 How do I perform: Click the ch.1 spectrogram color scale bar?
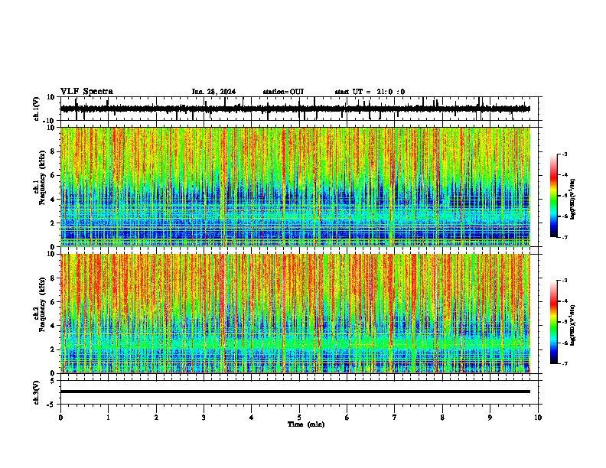[x=554, y=196]
